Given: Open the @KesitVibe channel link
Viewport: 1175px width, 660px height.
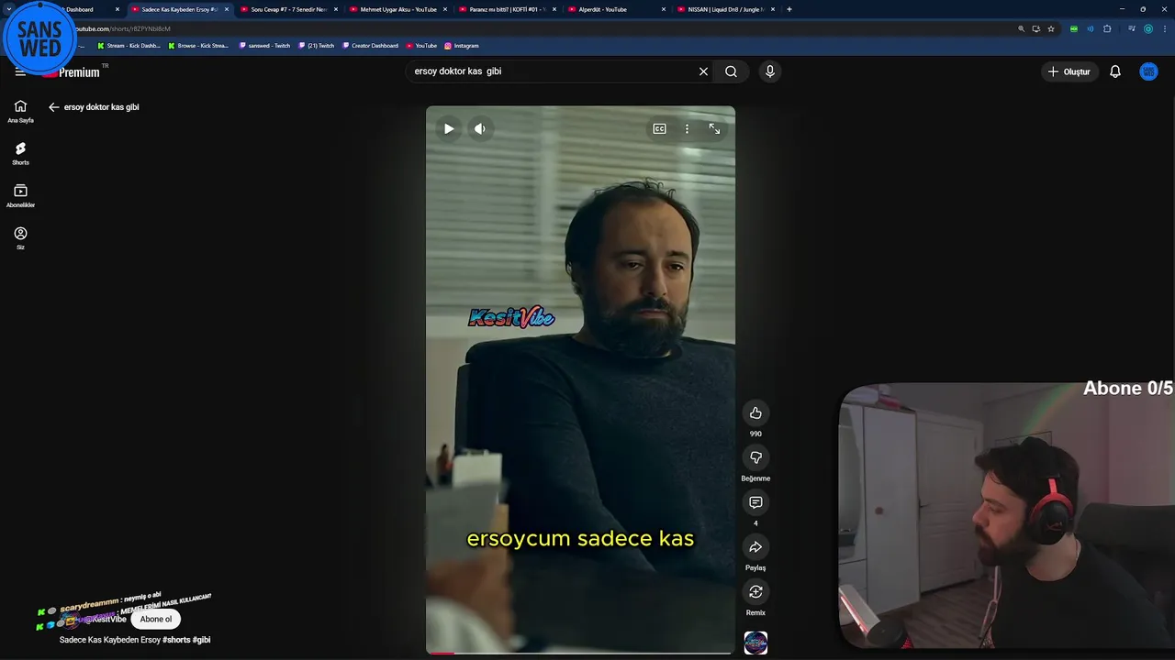Looking at the screenshot, I should (105, 620).
